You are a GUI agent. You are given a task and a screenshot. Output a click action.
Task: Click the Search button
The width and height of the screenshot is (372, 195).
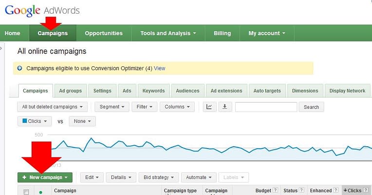pos(311,107)
